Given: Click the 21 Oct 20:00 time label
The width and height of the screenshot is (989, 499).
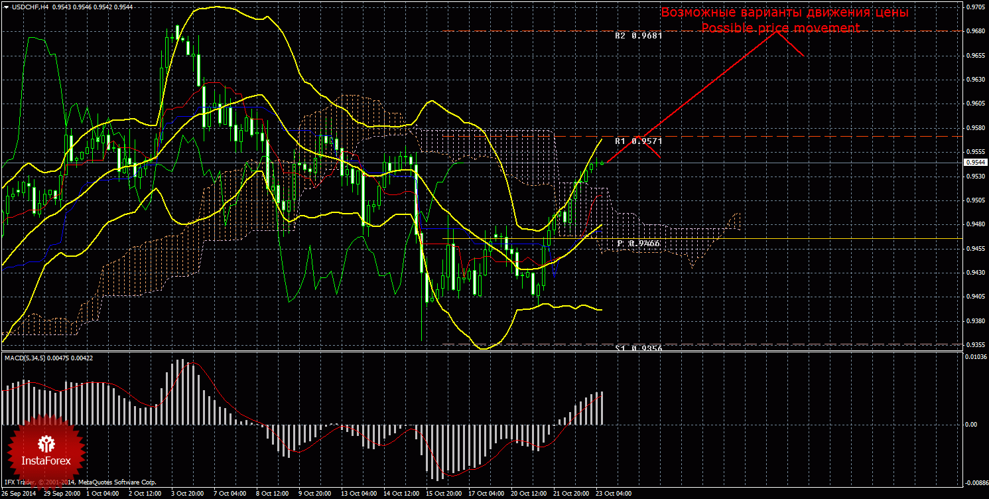Looking at the screenshot, I should (x=571, y=494).
